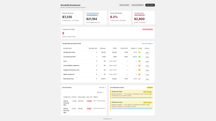This screenshot has width=216, height=121.
Task: View the Last Stock Alert Kit bundle
Action: [147, 57]
